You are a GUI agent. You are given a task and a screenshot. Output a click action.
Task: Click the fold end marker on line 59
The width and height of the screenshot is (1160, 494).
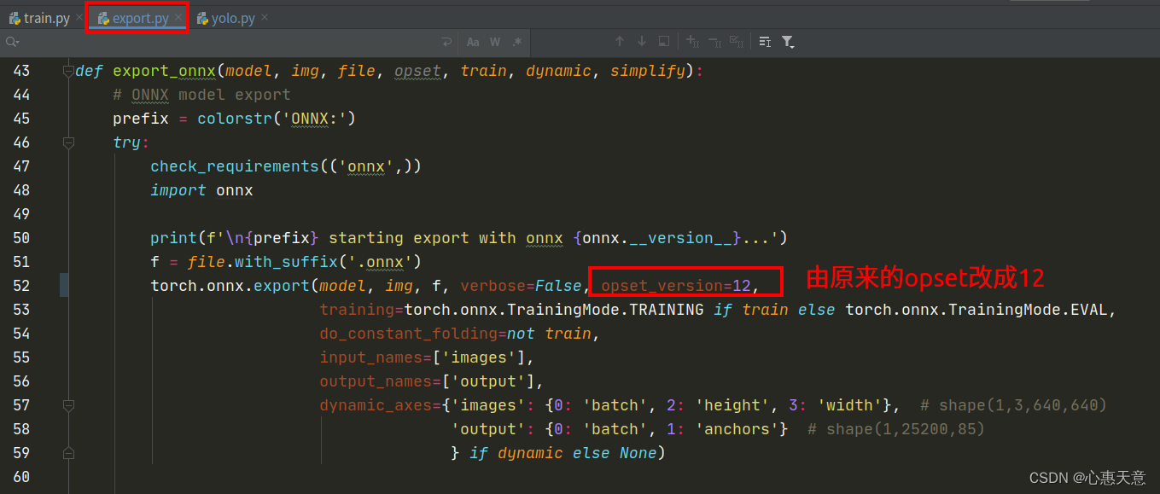tap(68, 453)
